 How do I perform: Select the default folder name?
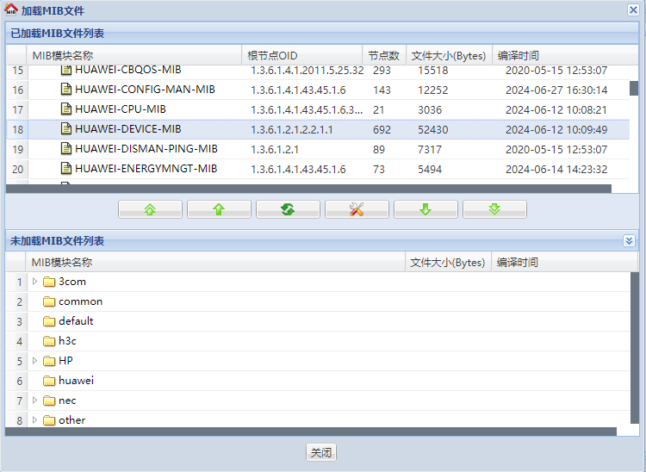click(x=76, y=321)
